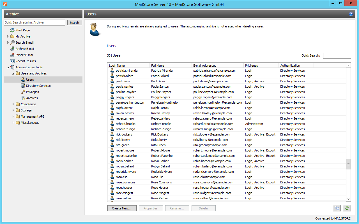Sort by Full Name column header

171,66
